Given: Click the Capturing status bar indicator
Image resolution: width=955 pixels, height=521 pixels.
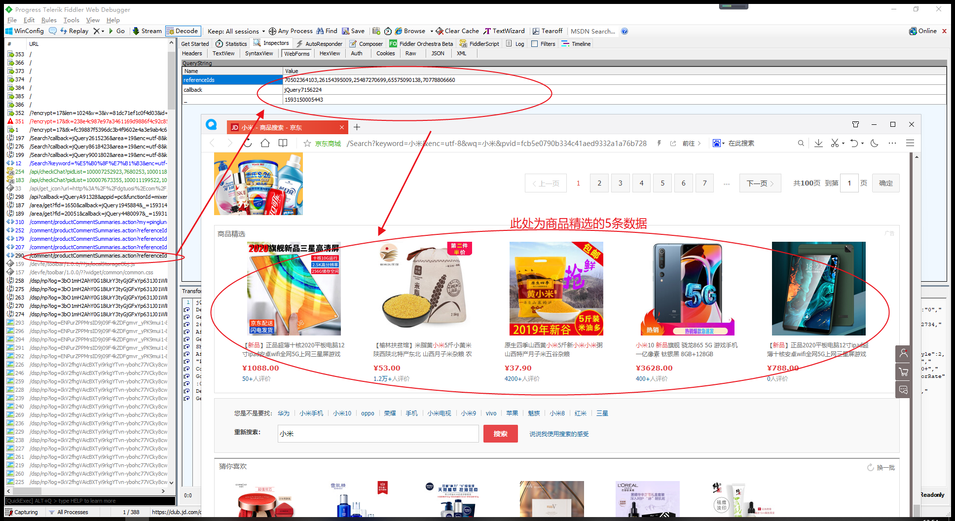Looking at the screenshot, I should point(22,512).
